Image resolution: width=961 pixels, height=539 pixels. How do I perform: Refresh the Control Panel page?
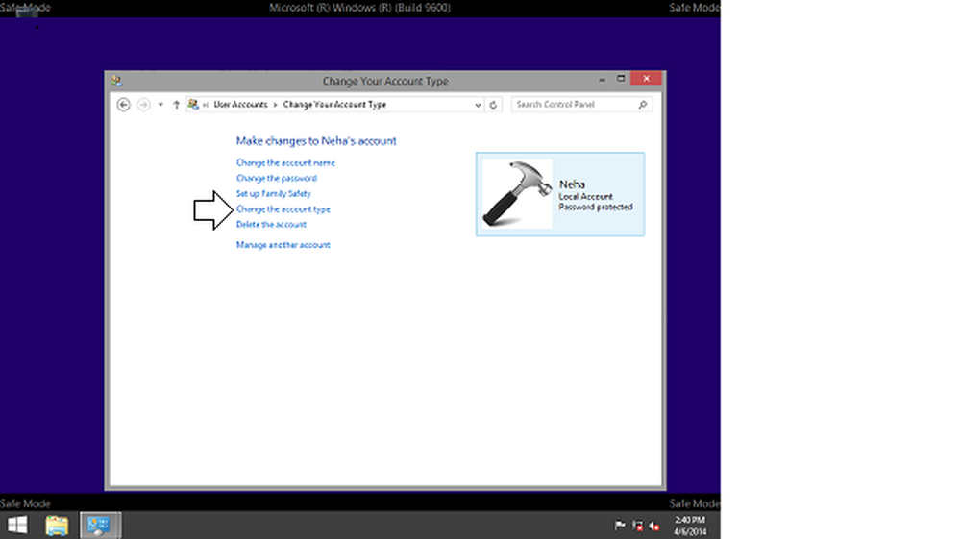pyautogui.click(x=494, y=105)
